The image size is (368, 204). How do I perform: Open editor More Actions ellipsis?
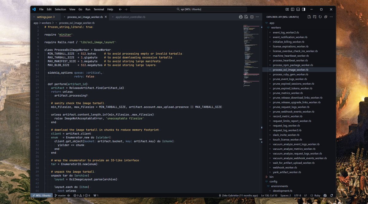pos(258,17)
